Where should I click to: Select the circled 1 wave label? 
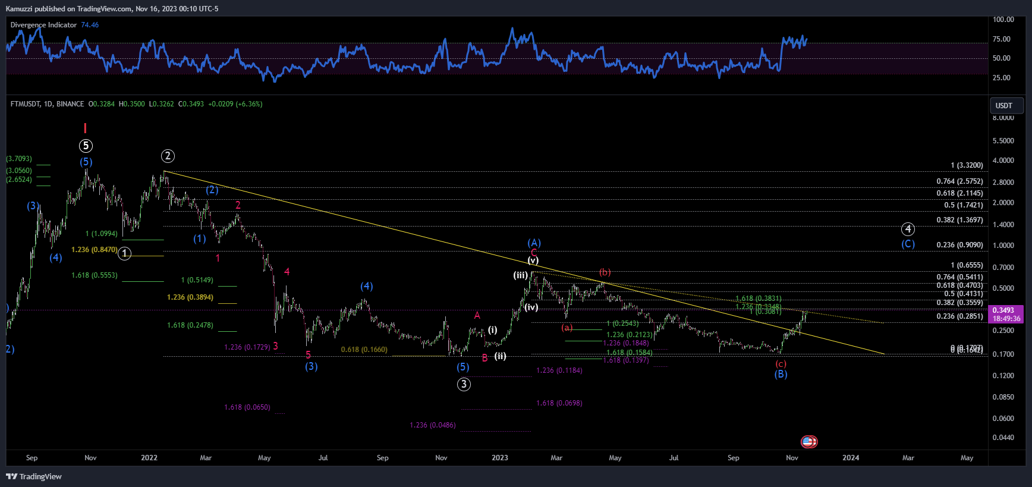pyautogui.click(x=124, y=253)
